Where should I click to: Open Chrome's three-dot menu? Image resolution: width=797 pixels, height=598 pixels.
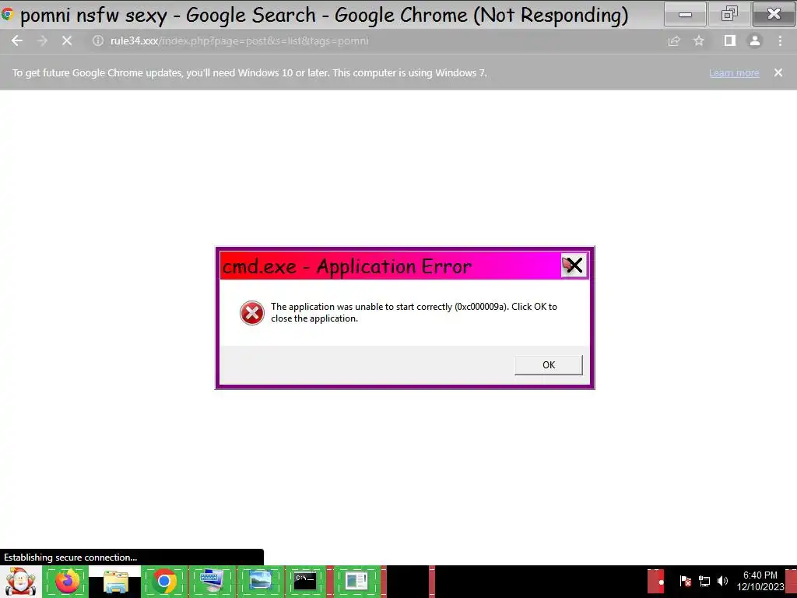[x=780, y=40]
